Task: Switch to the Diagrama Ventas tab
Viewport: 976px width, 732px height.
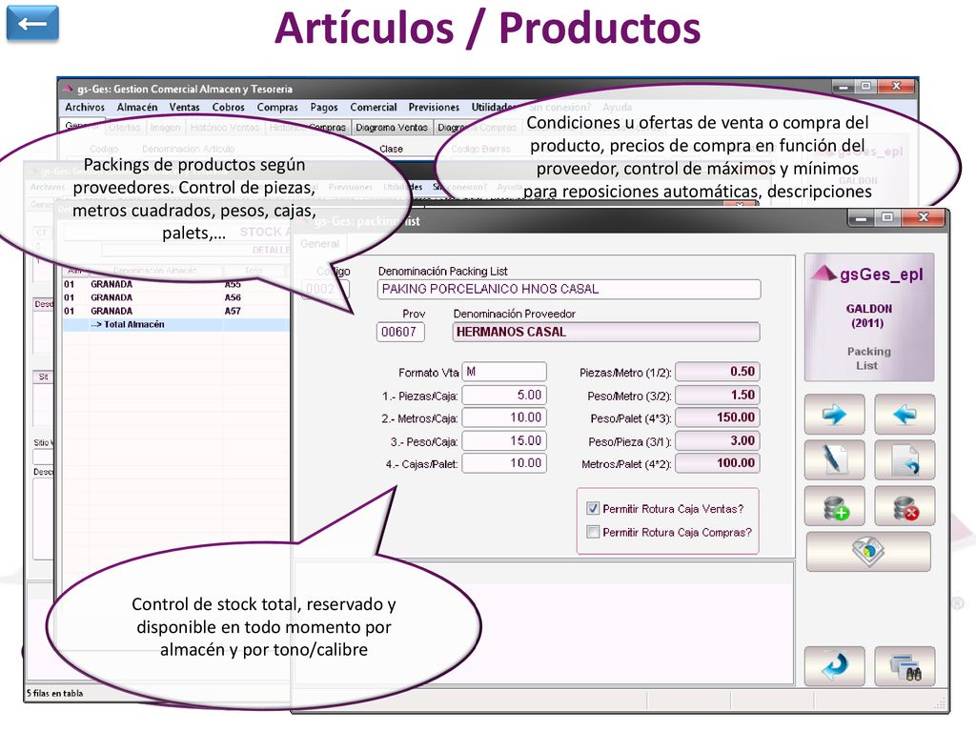Action: pyautogui.click(x=392, y=127)
